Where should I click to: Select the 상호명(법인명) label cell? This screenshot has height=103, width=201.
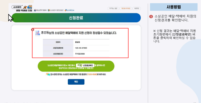[58, 54]
